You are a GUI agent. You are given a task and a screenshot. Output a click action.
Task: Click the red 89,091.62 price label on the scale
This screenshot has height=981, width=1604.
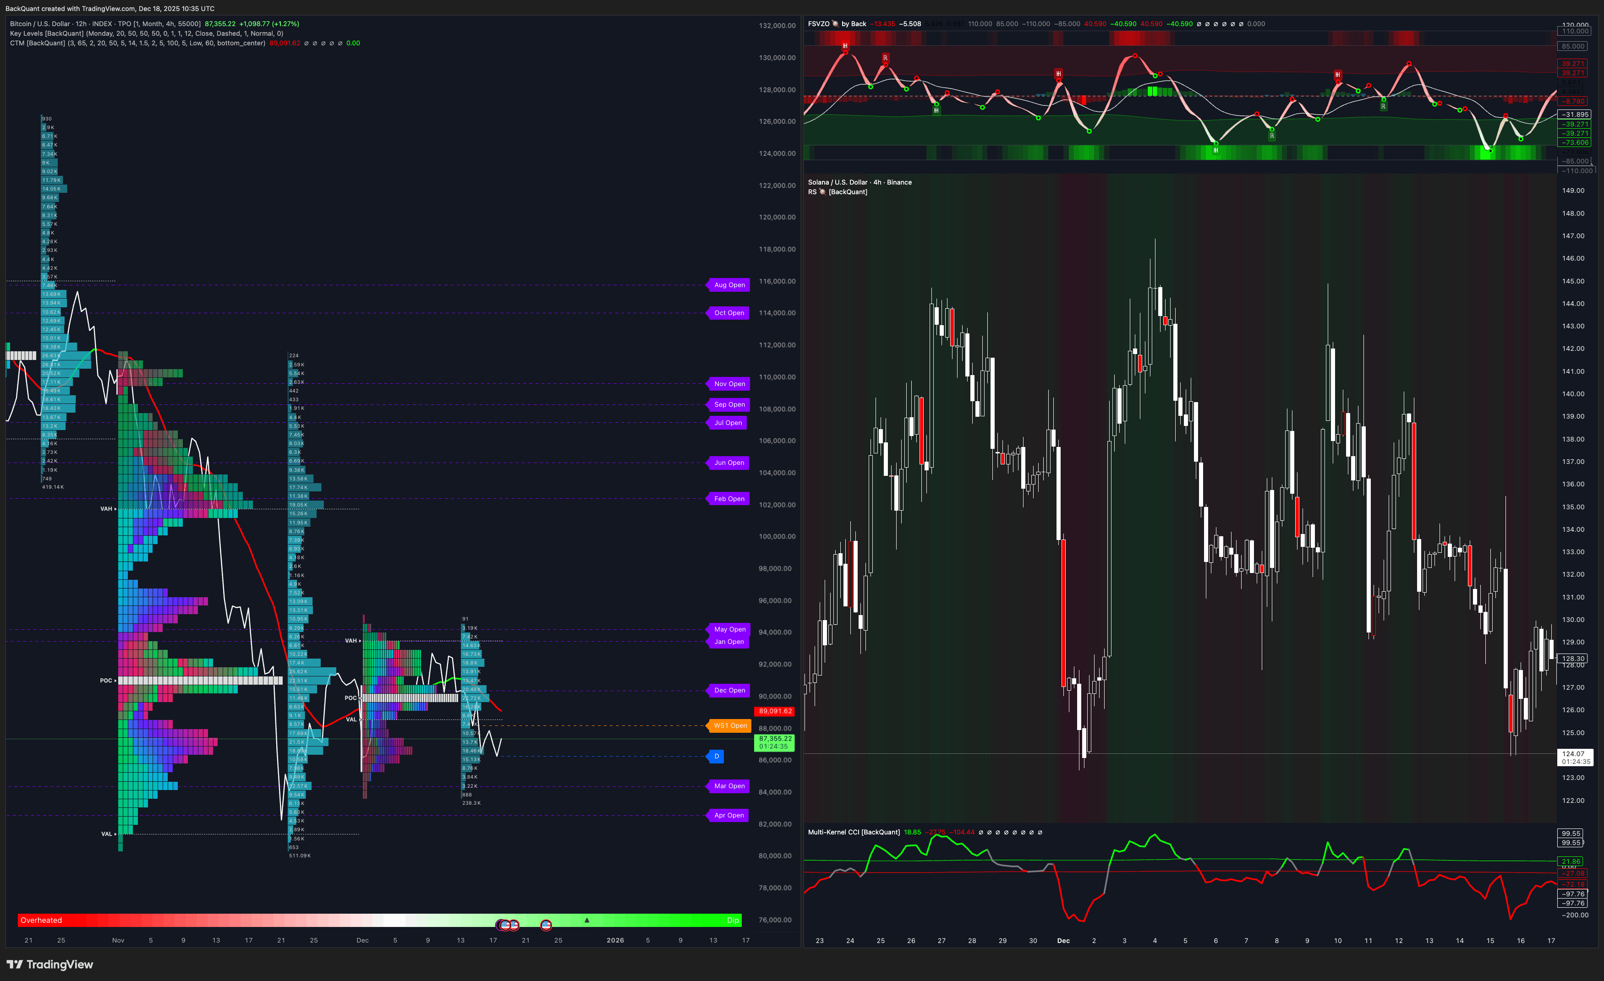tap(774, 711)
